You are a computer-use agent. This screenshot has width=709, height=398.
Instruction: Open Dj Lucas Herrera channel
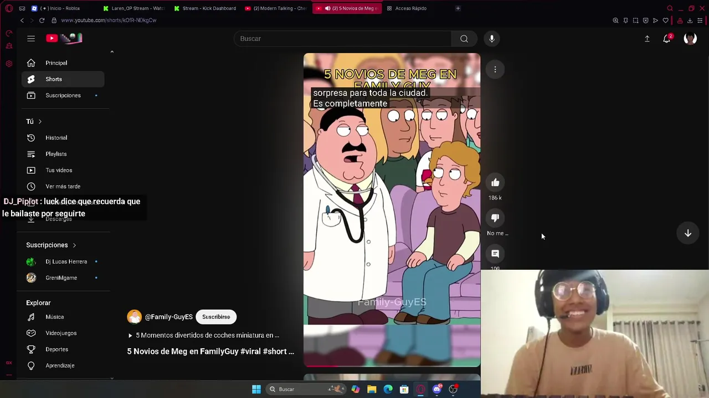63,261
